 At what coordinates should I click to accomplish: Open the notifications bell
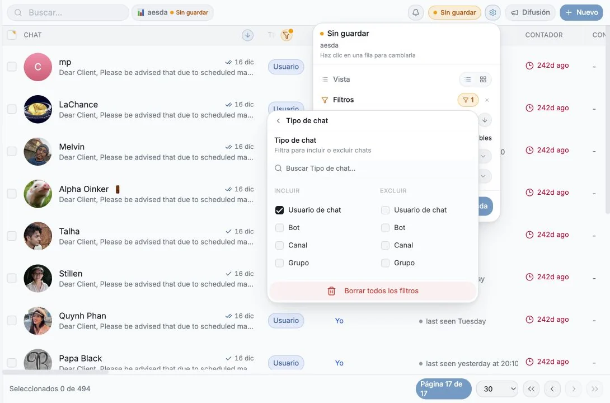point(415,12)
